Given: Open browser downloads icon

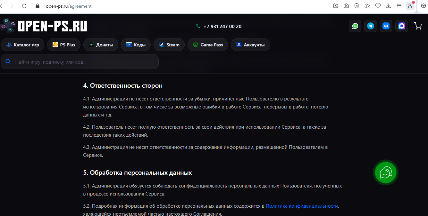Looking at the screenshot, I should (389, 6).
